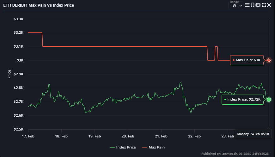Screen dimensions: 275x157
Task: Click the '$2.6K' y-axis label
Action: (x=19, y=115)
